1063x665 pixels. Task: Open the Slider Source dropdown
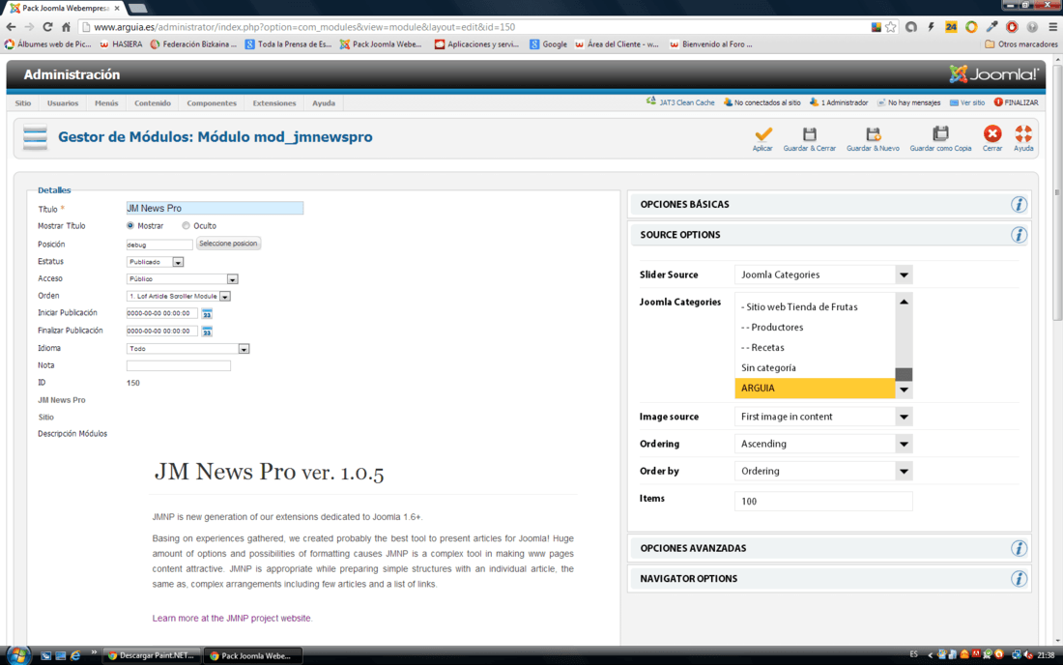823,275
